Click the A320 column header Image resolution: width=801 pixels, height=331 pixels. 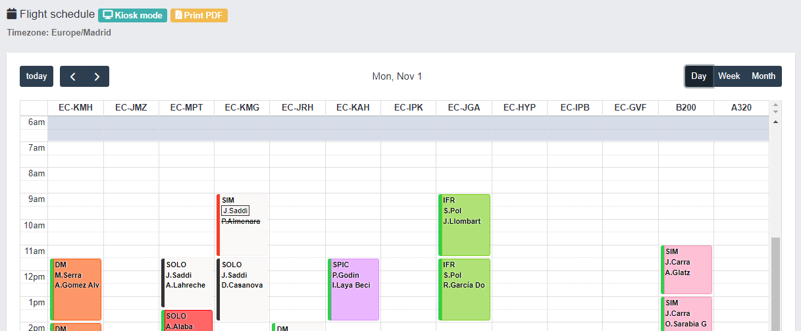(741, 108)
